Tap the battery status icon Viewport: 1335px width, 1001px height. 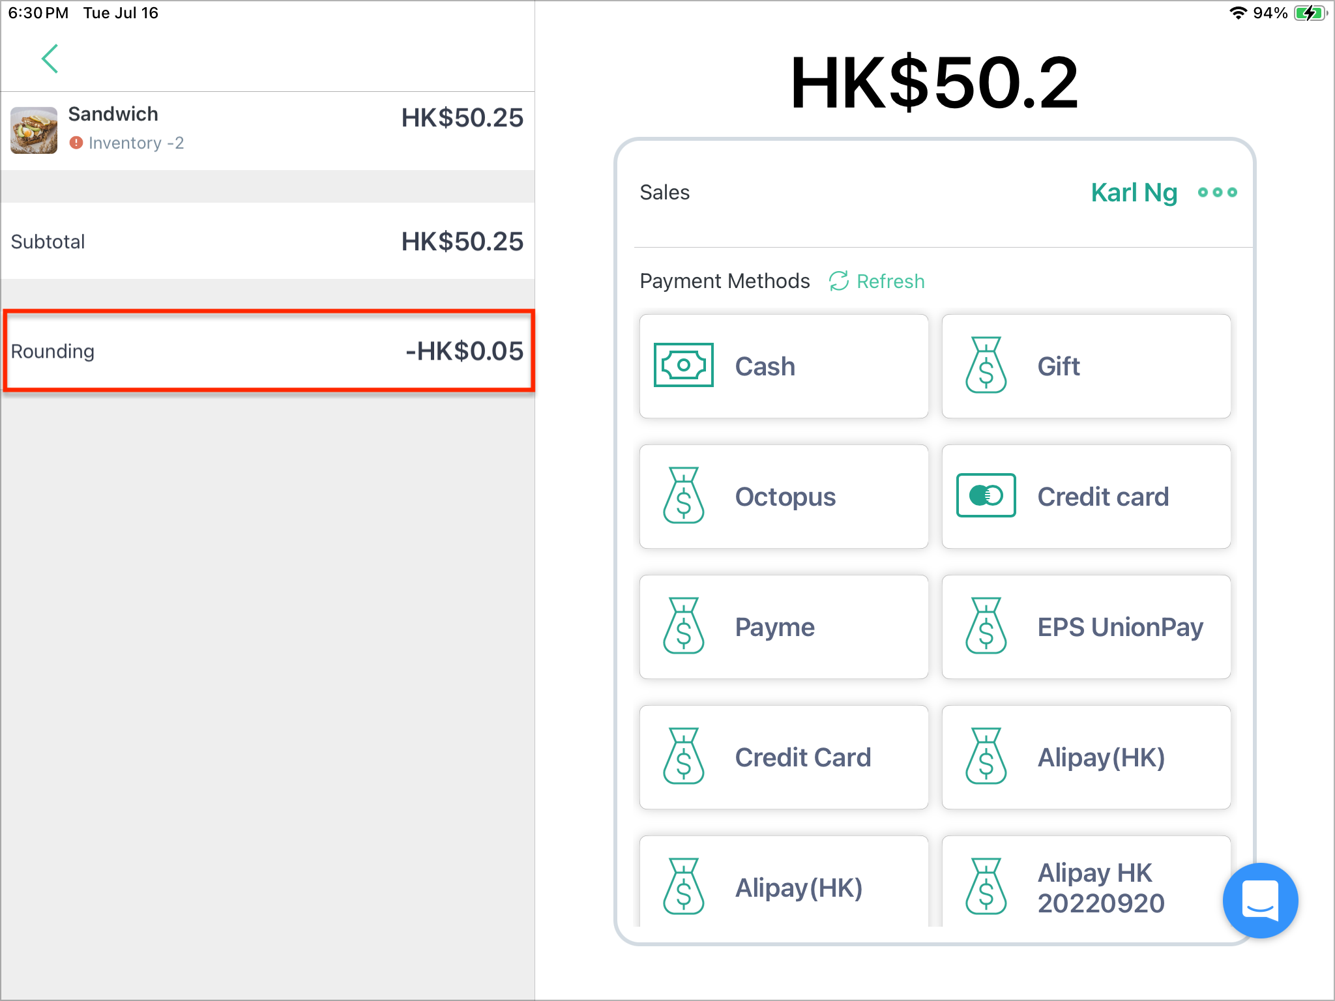tap(1310, 13)
